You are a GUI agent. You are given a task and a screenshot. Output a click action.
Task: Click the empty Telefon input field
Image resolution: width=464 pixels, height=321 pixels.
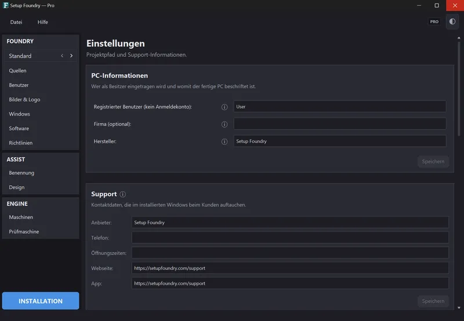[x=290, y=237]
